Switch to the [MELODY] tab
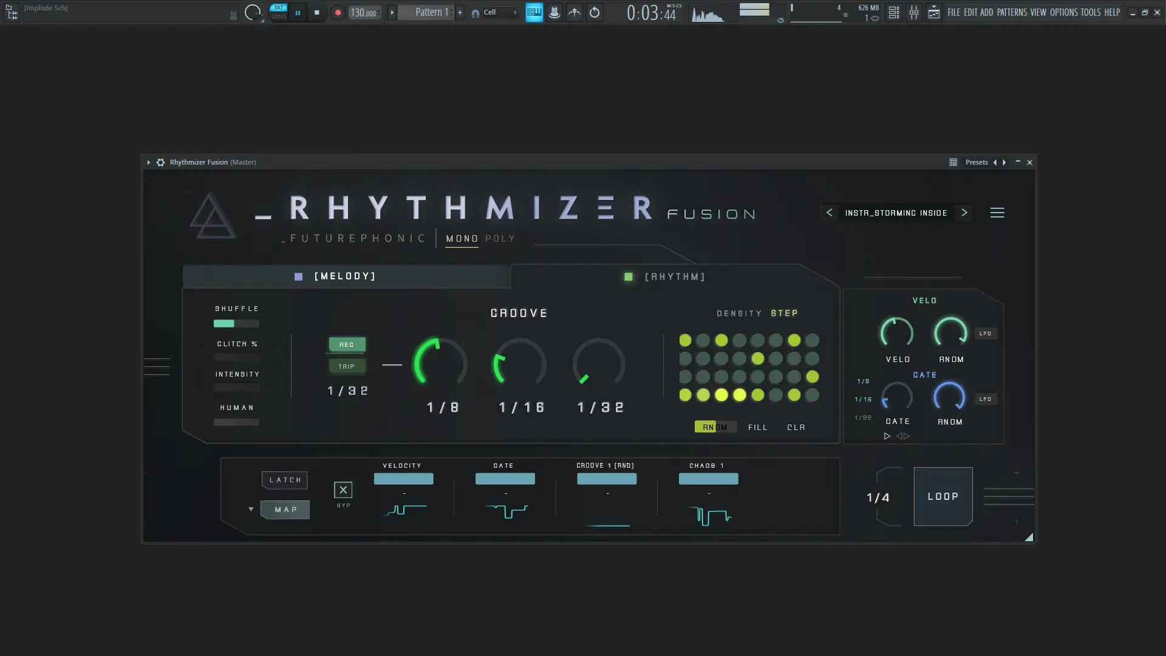Viewport: 1166px width, 656px height. point(345,276)
